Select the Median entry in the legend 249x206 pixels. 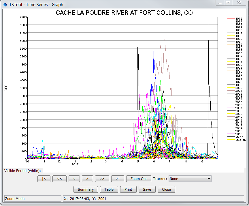(x=239, y=140)
